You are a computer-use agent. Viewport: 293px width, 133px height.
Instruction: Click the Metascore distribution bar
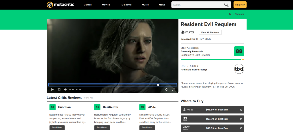[213, 60]
